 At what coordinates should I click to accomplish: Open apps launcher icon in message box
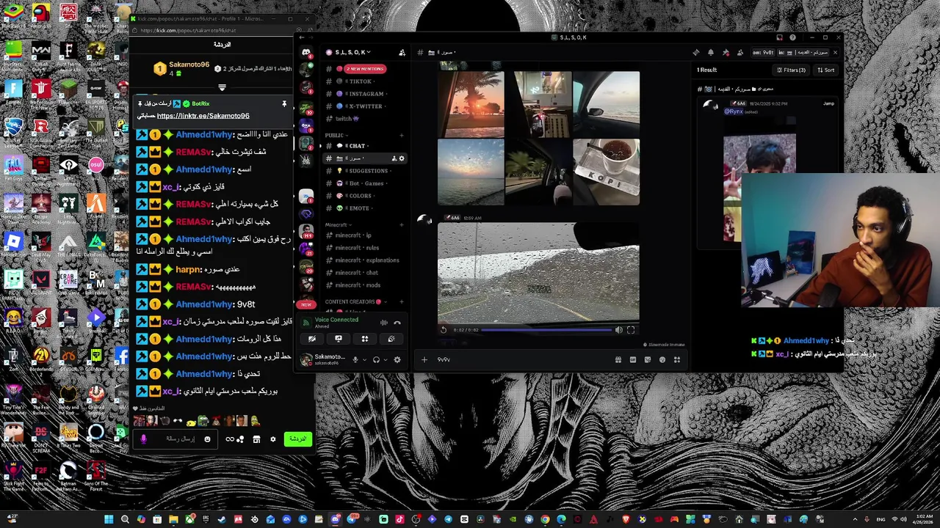pyautogui.click(x=677, y=359)
